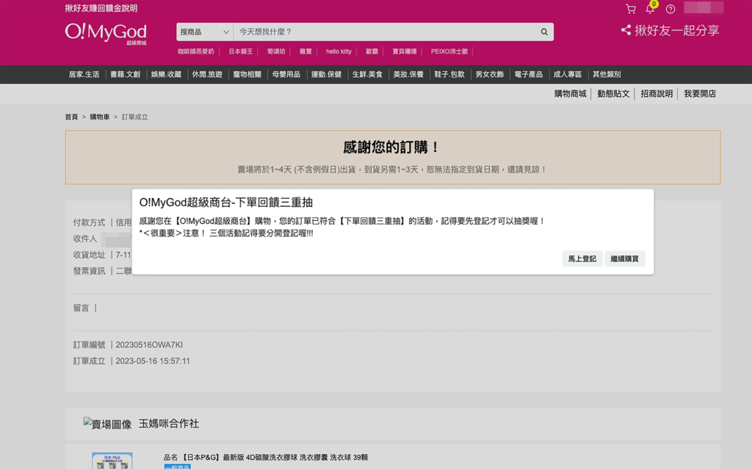Expand the 搜商品 search type dropdown
This screenshot has height=469, width=752.
click(205, 32)
